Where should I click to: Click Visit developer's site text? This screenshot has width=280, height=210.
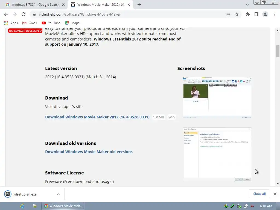64,107
